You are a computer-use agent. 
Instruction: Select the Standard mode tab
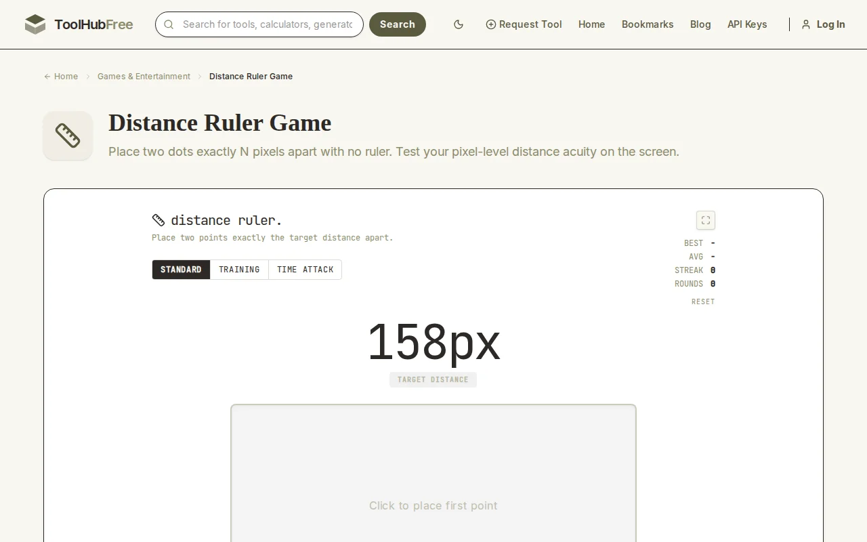(x=181, y=270)
